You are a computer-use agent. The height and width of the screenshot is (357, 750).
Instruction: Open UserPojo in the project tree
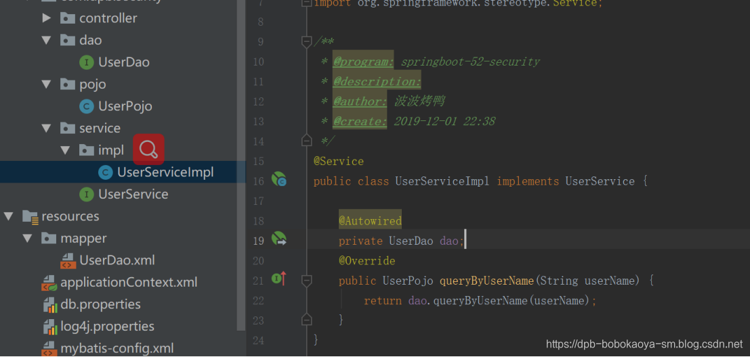[125, 106]
